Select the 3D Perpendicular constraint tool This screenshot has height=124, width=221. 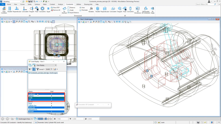tap(105, 10)
